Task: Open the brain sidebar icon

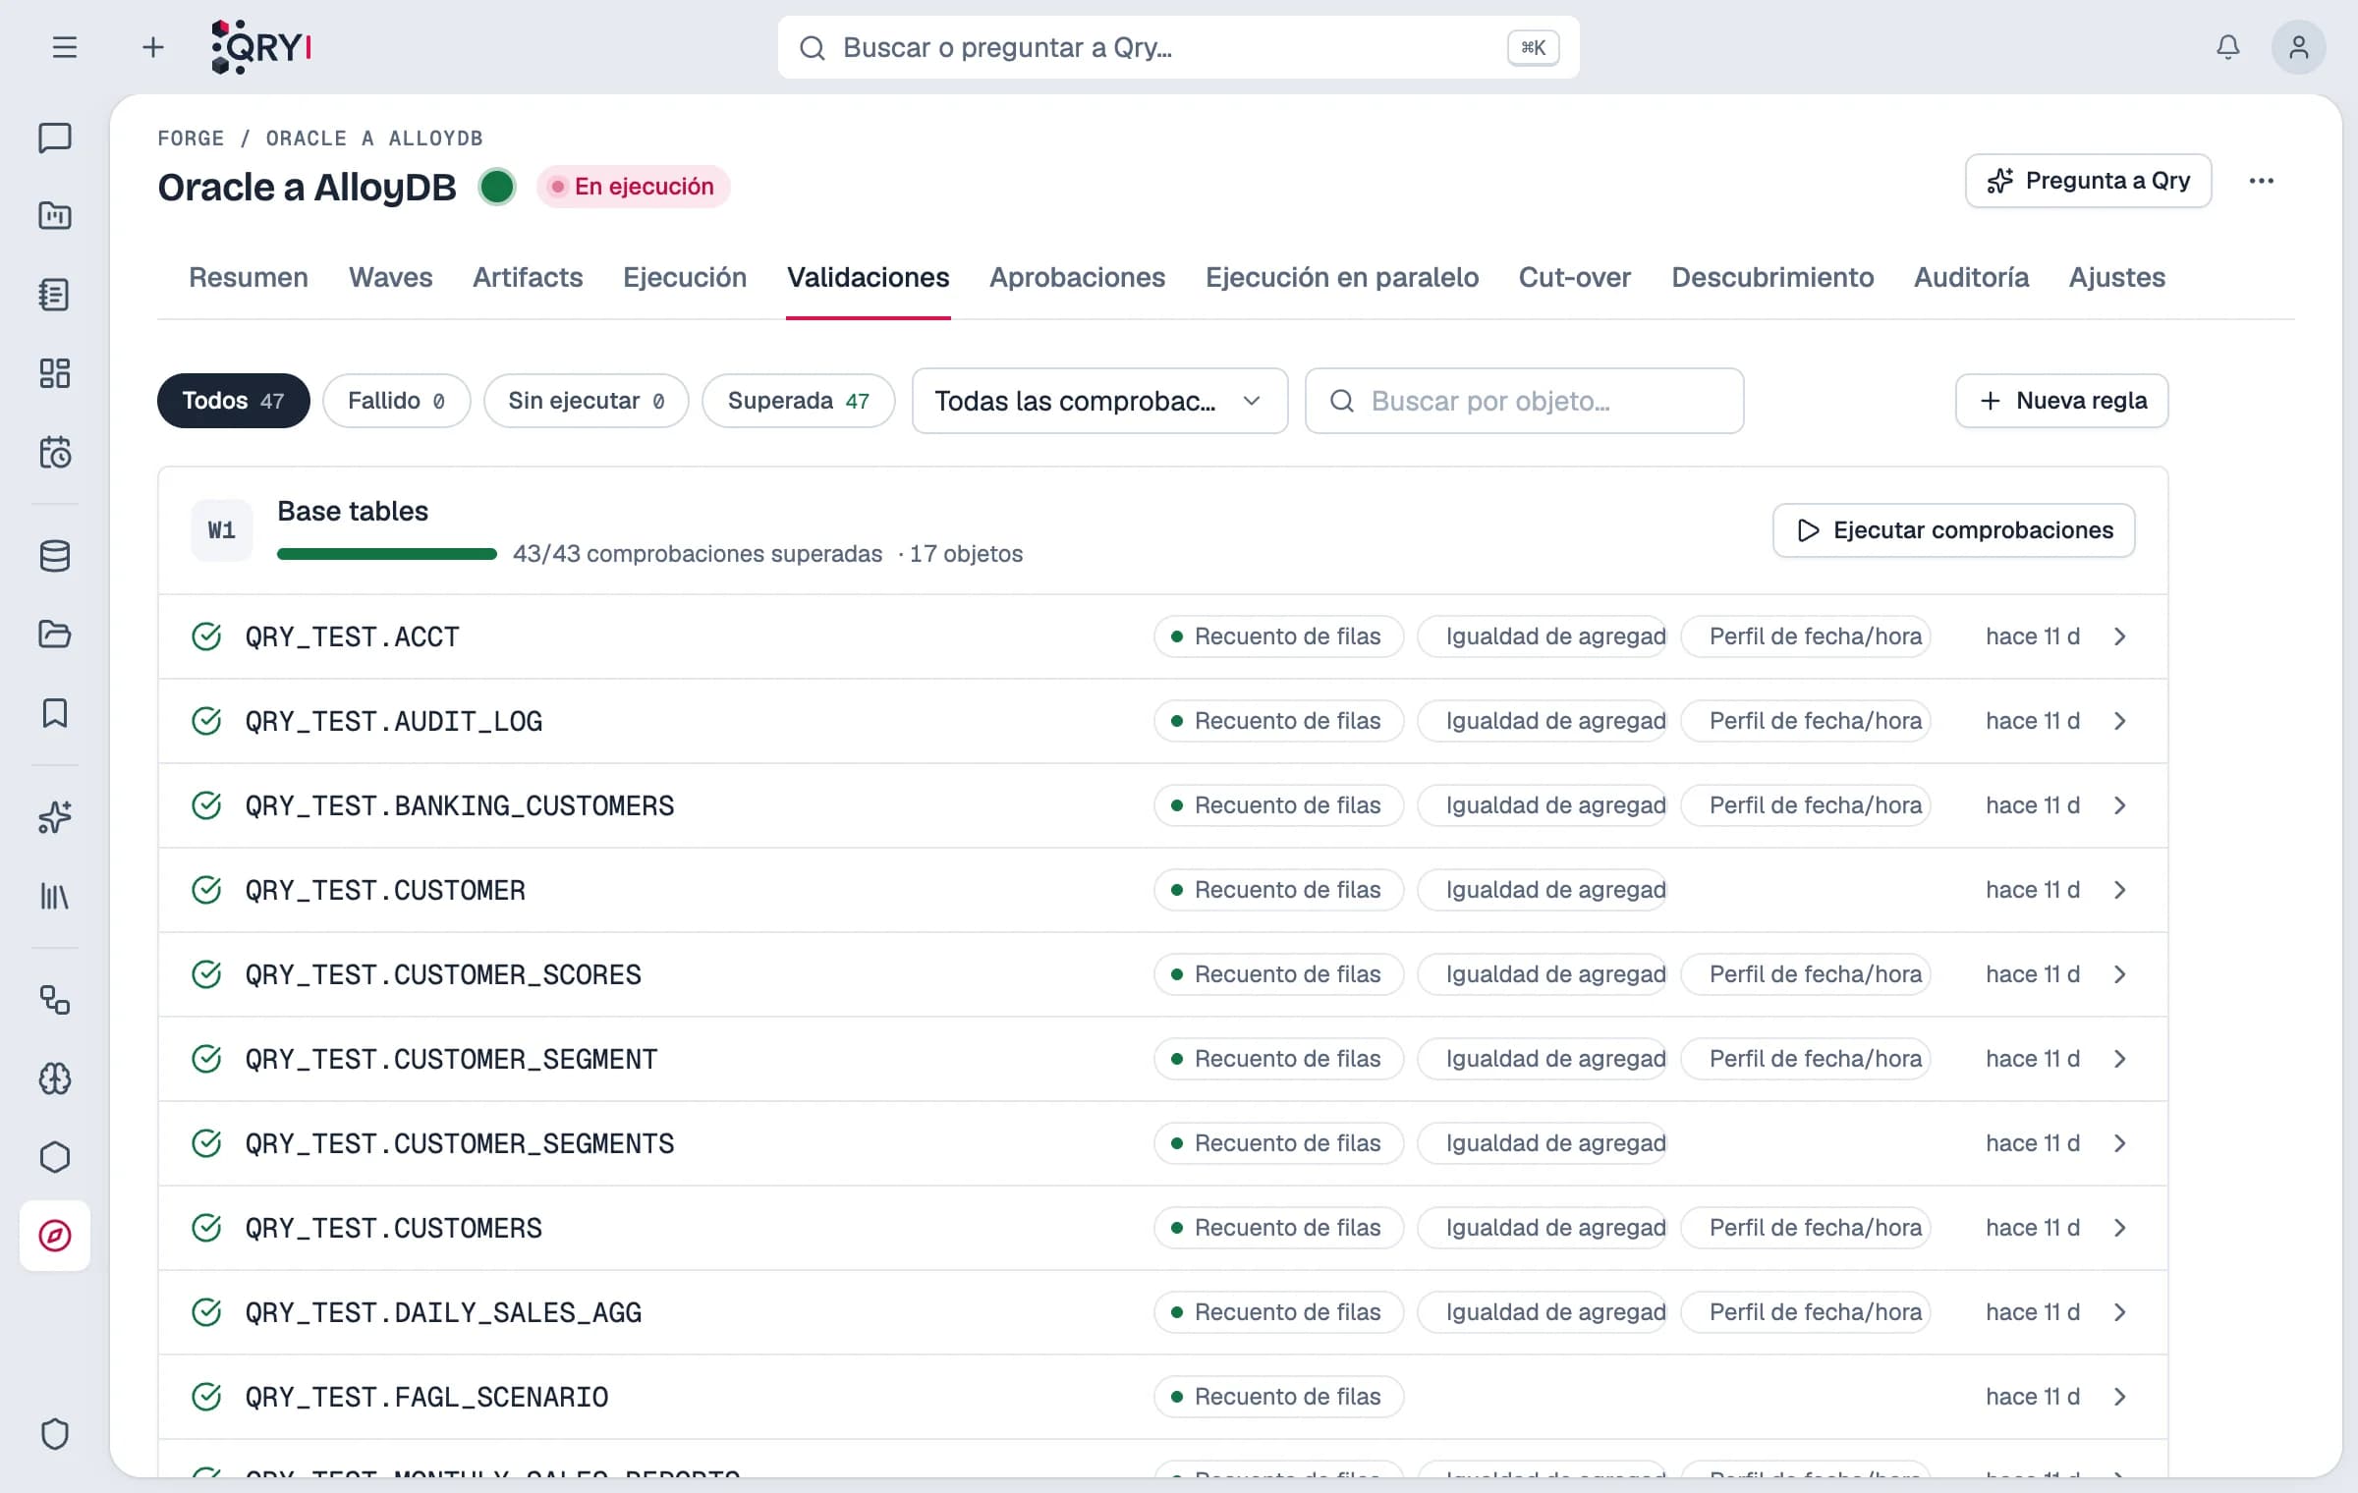Action: click(x=55, y=1078)
